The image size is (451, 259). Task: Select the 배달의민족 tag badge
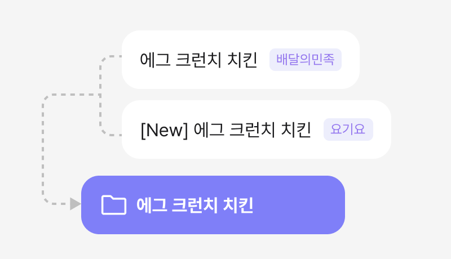click(306, 60)
